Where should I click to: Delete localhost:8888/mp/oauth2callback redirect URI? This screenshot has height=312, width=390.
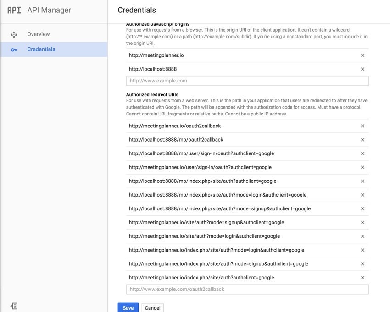click(x=362, y=140)
